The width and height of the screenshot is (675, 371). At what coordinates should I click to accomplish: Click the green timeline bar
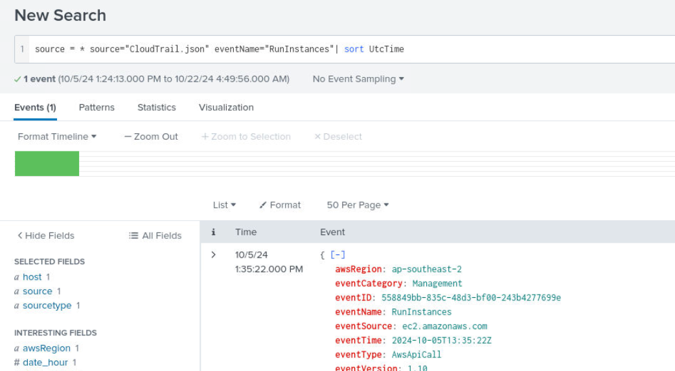point(47,164)
